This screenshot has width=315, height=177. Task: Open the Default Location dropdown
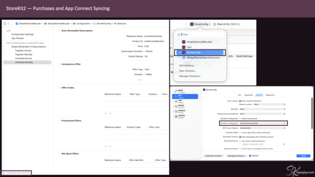[x=269, y=104]
